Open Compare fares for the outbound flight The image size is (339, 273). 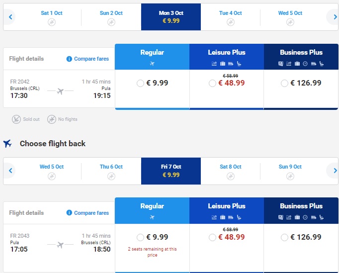click(91, 59)
